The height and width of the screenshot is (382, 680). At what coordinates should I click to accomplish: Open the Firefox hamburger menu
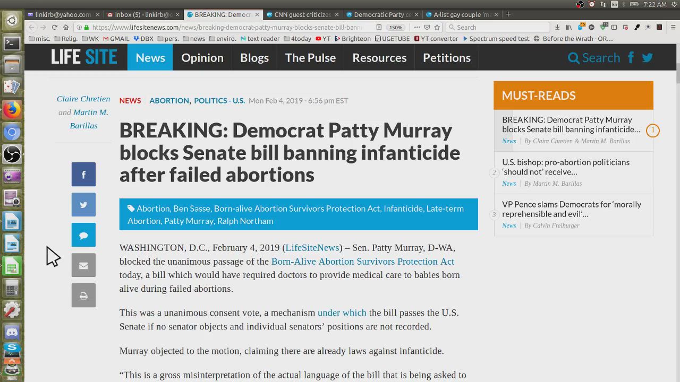[x=673, y=28]
